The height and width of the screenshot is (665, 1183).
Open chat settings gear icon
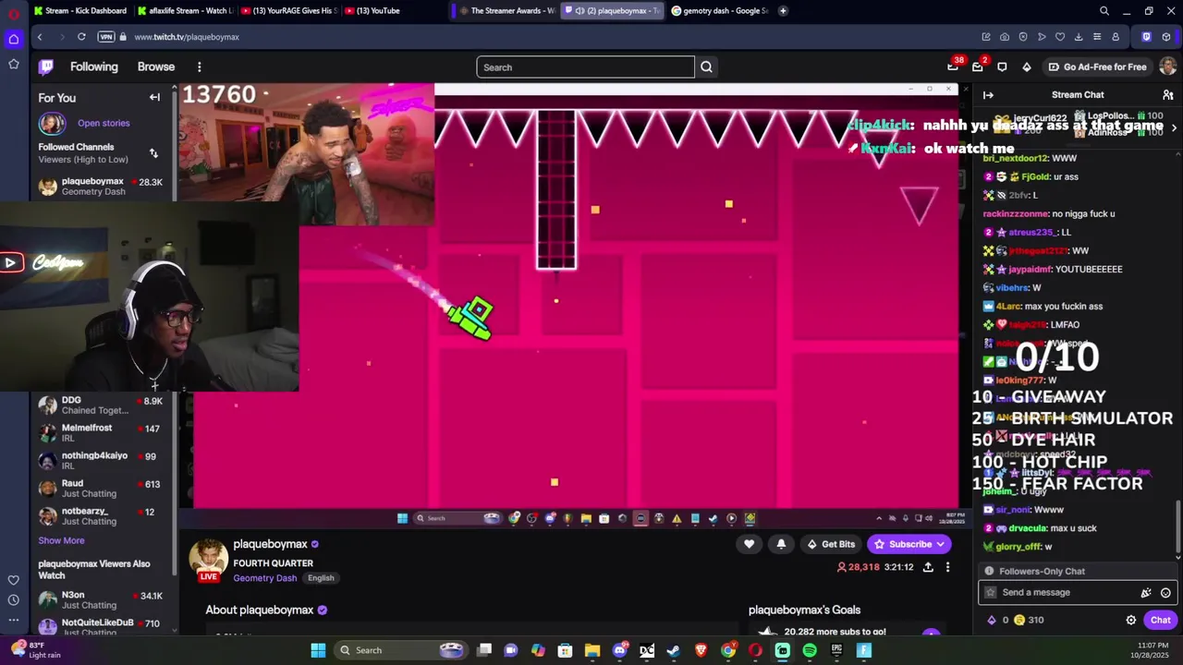1130,621
